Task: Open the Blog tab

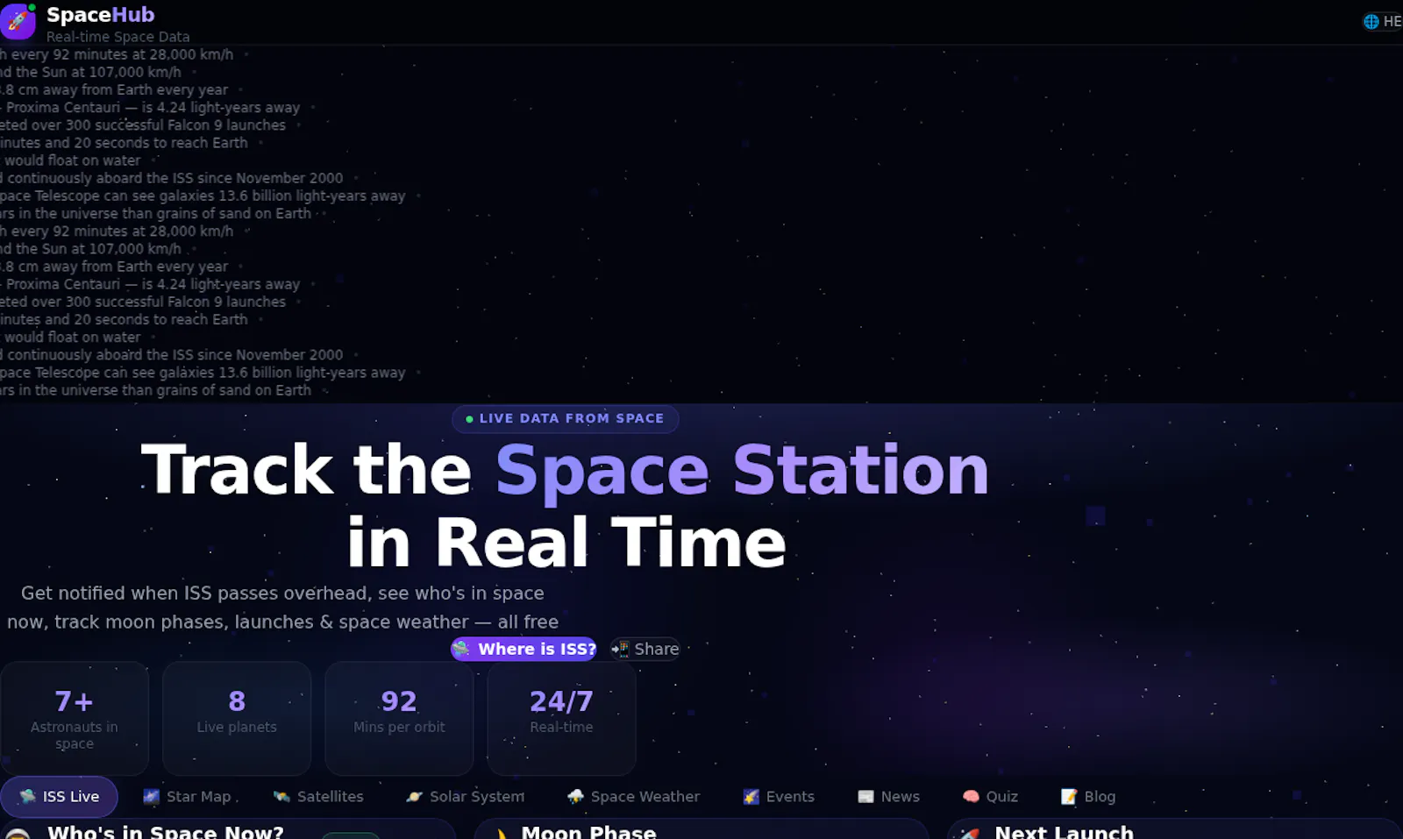Action: [1088, 796]
